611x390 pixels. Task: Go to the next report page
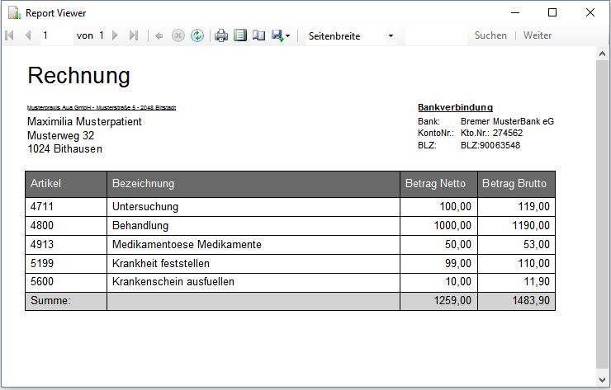click(116, 35)
